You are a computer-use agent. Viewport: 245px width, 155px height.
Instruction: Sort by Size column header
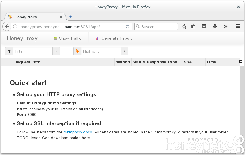194,62
